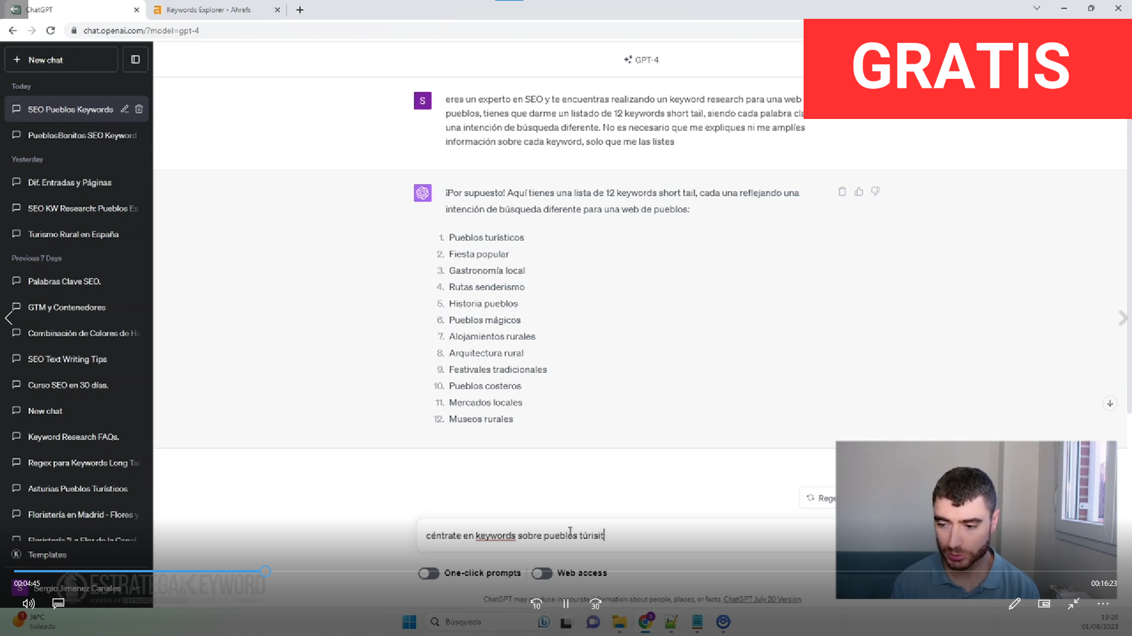This screenshot has width=1132, height=636.
Task: Click the address bar URL chat.openai.com
Action: click(141, 30)
